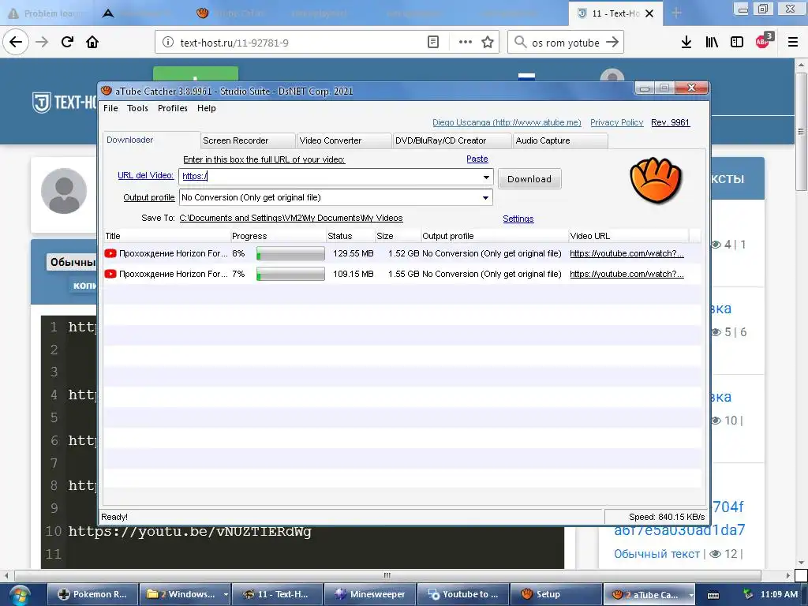Click keyboard icon in system tray

pyautogui.click(x=713, y=595)
